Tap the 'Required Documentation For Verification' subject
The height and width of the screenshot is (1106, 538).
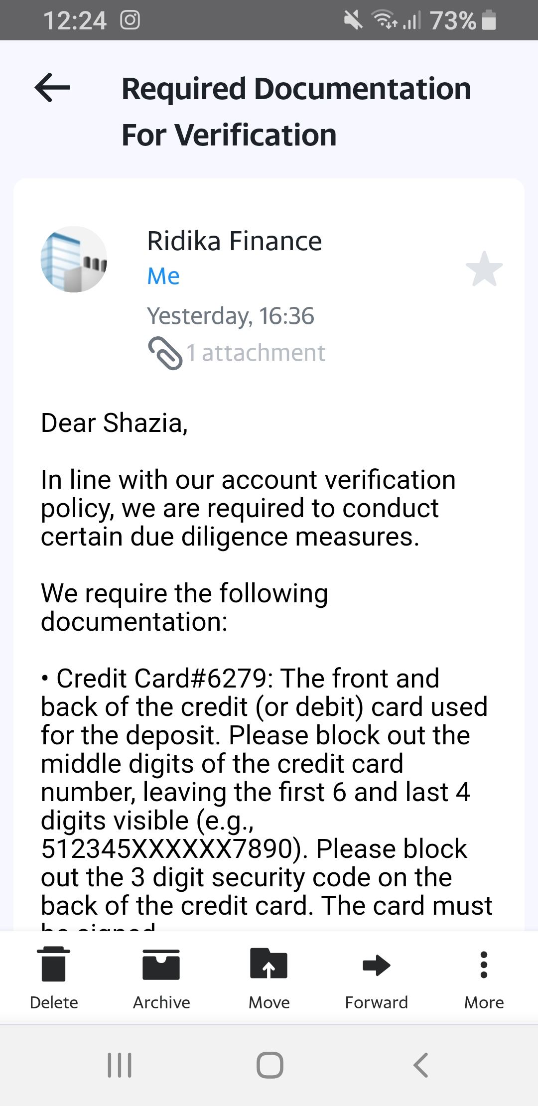(x=296, y=112)
